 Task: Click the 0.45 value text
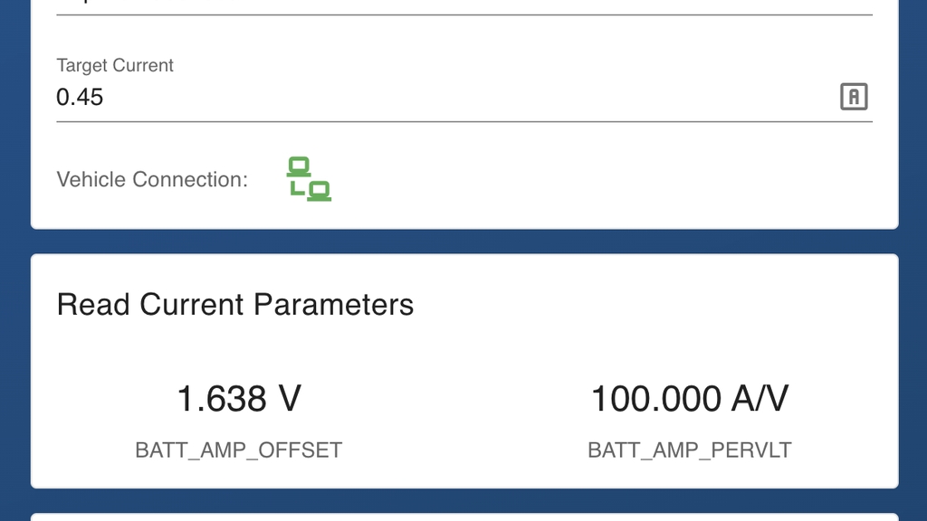click(x=80, y=98)
